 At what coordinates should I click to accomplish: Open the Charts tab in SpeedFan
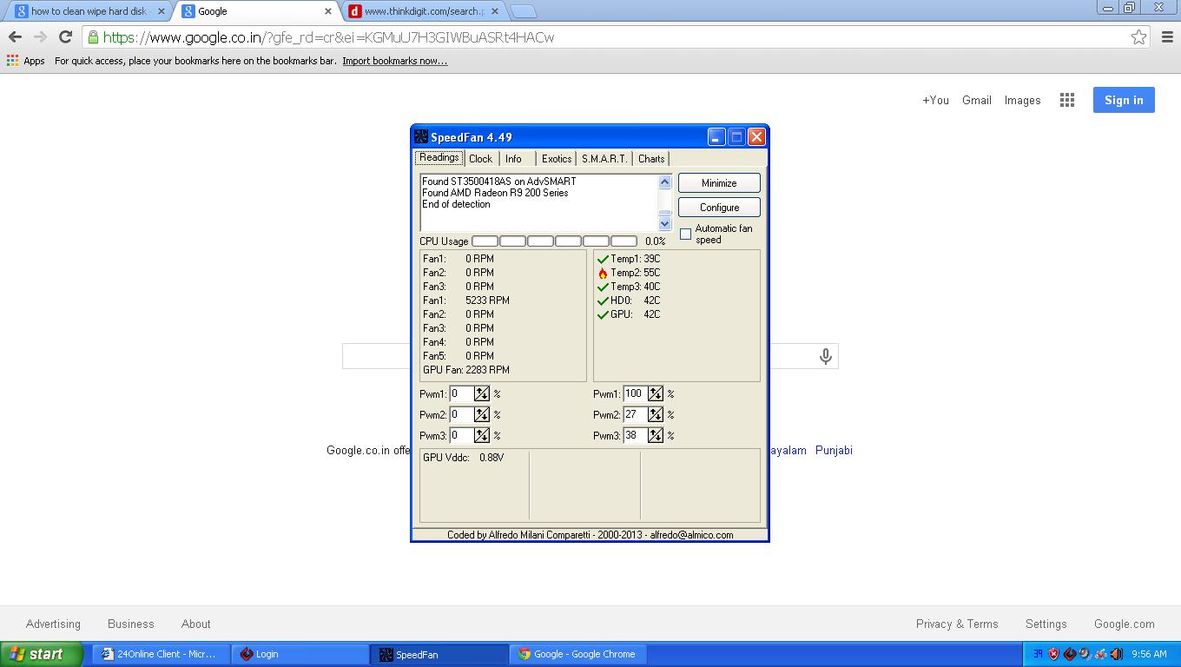[x=650, y=159]
